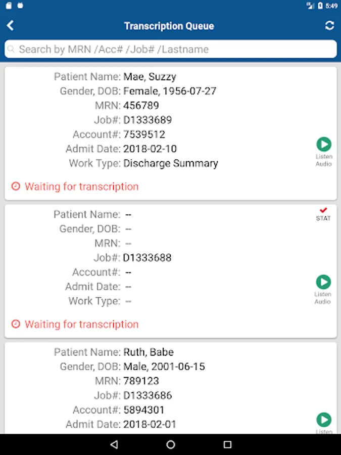Refresh the Transcription Queue list
Screen dimensions: 341x455
[x=329, y=26]
